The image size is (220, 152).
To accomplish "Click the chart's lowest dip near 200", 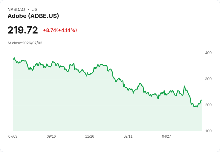I will tap(197, 107).
